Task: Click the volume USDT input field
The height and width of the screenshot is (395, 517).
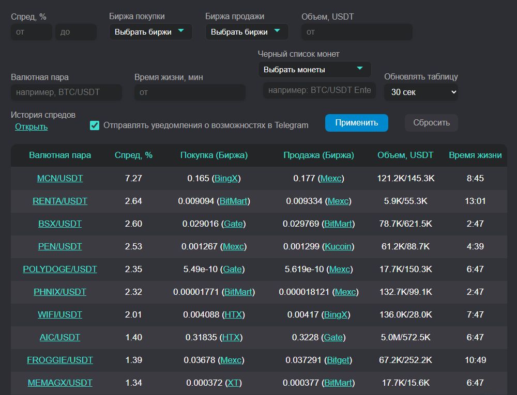Action: click(357, 32)
